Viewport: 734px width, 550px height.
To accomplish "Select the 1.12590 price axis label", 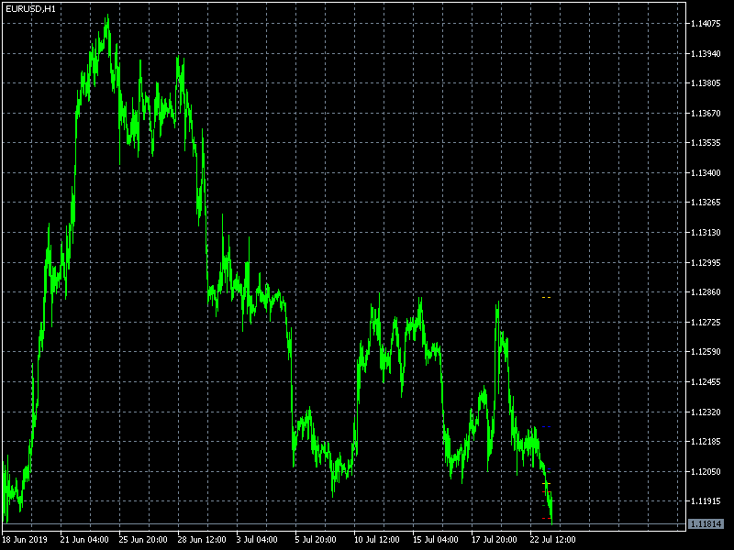I will (x=706, y=352).
